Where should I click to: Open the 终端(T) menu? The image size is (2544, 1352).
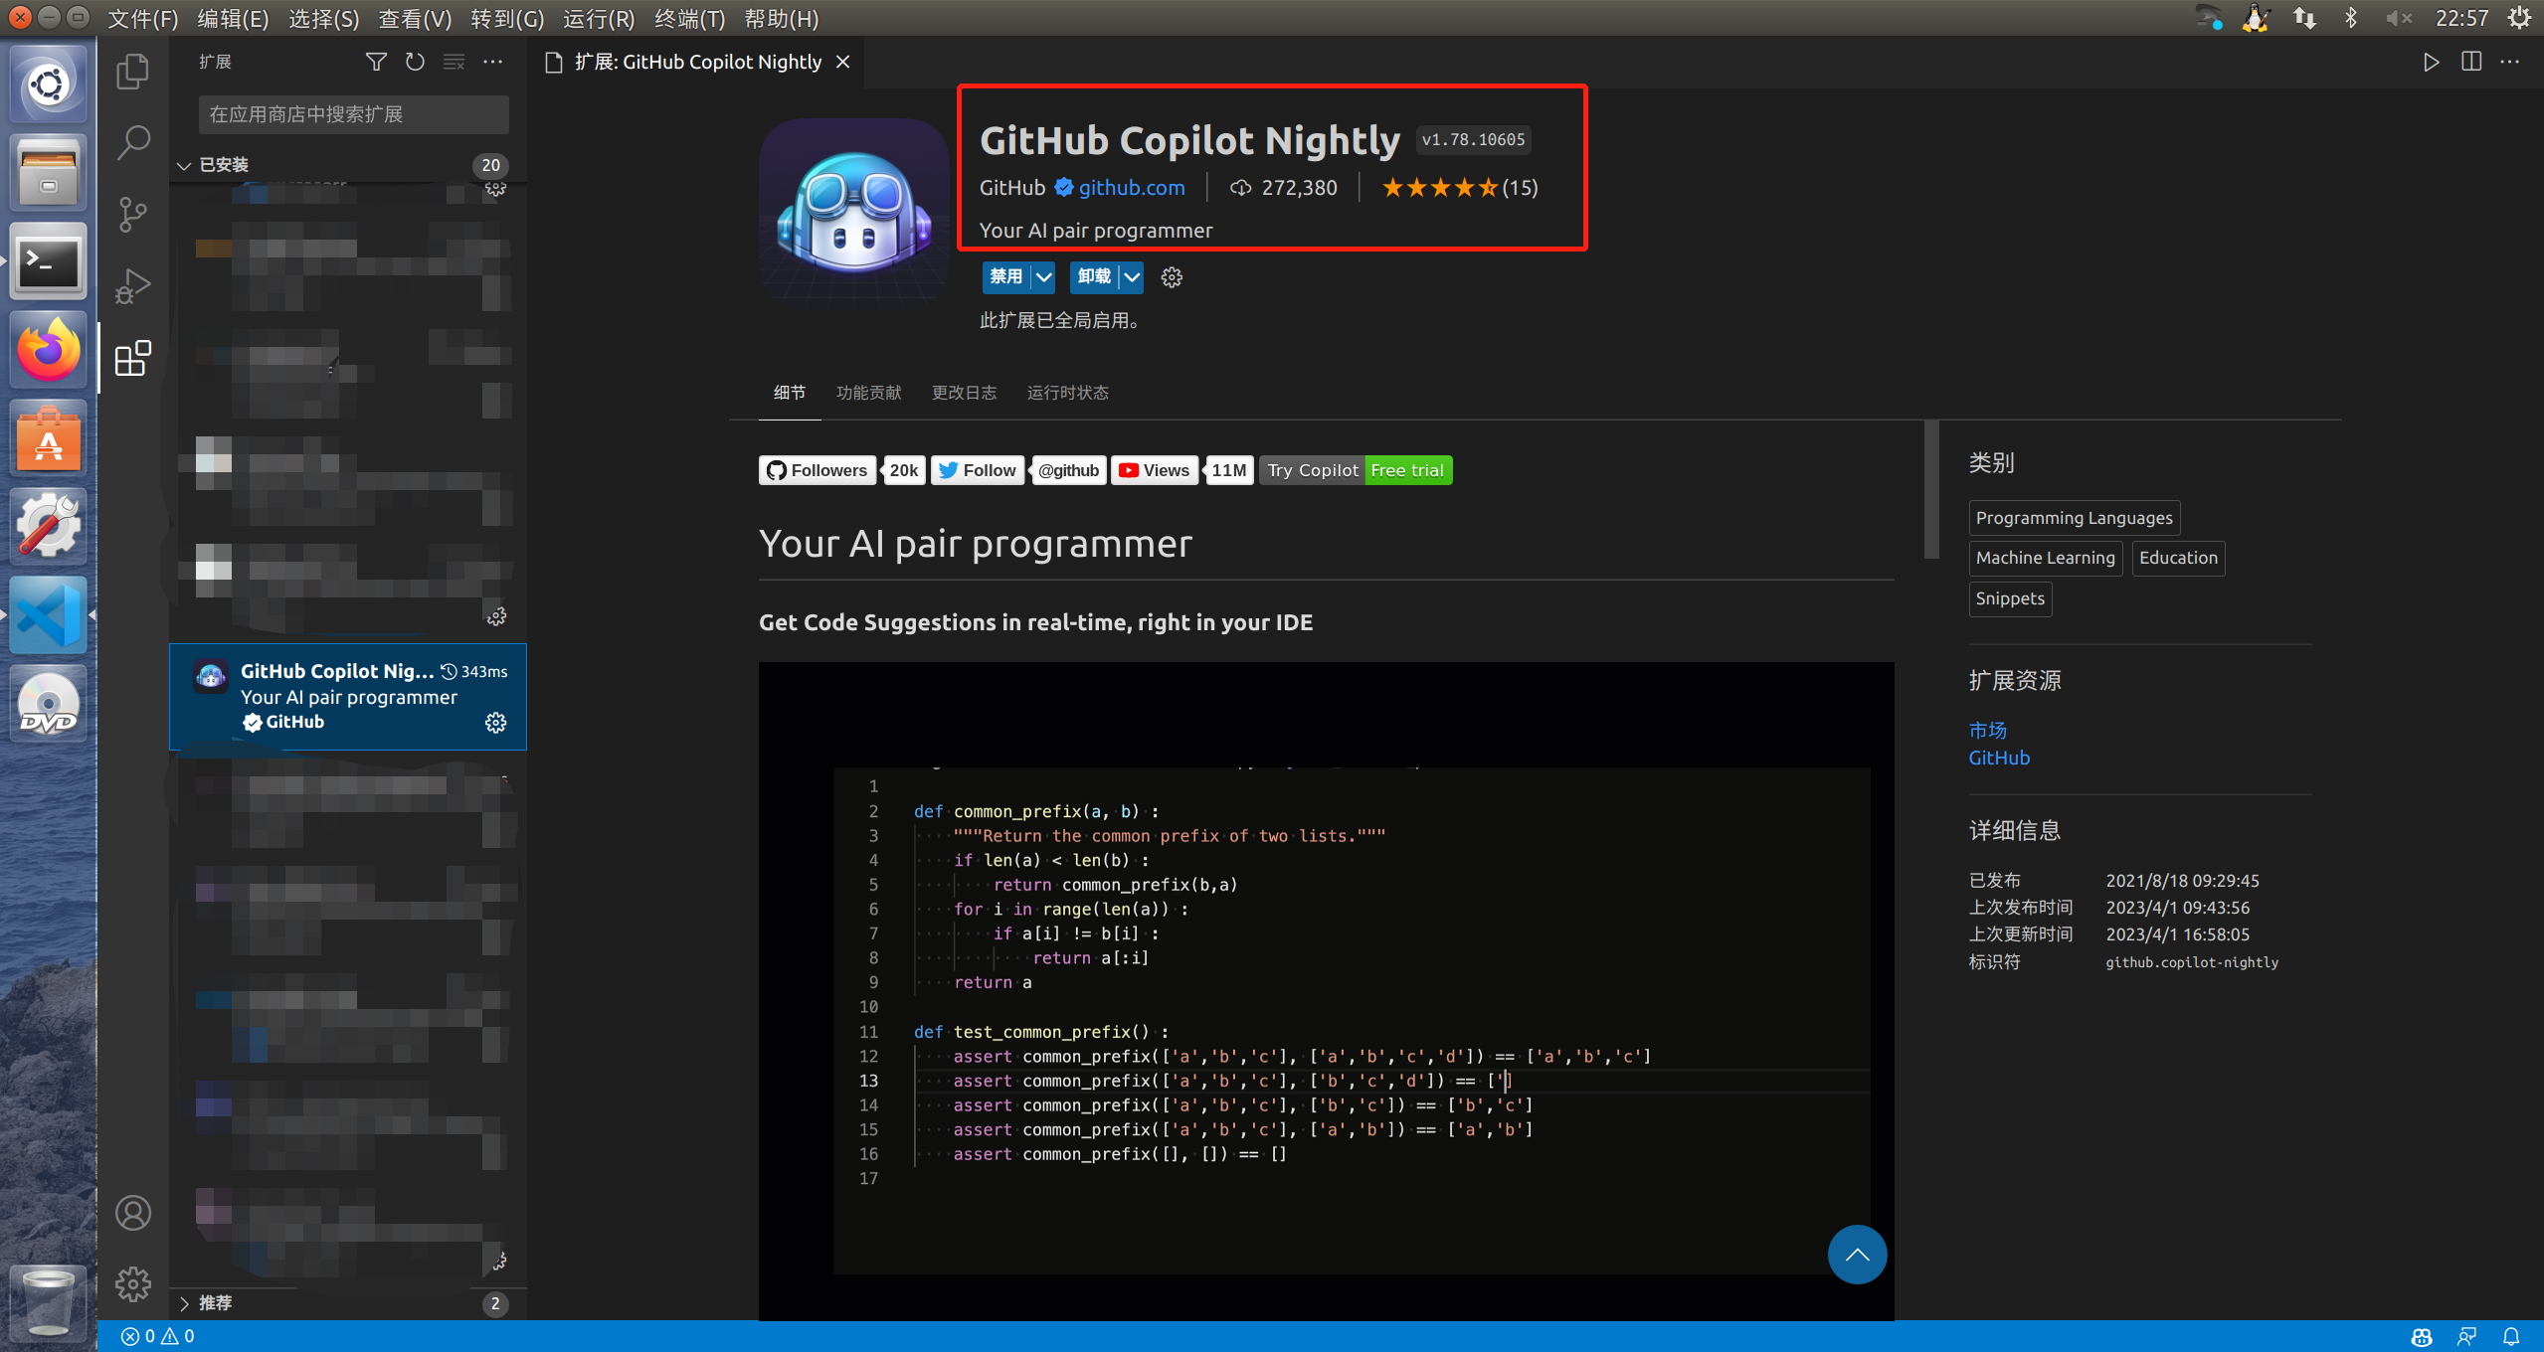[689, 19]
